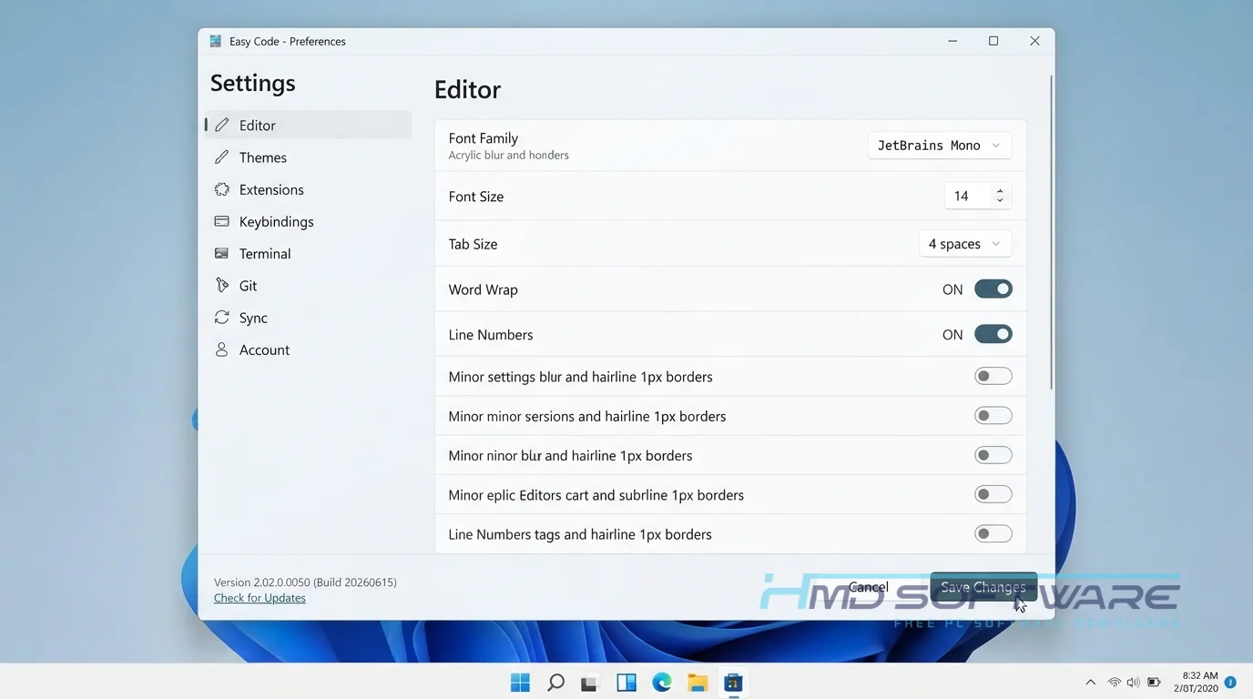Select the Themes settings section
This screenshot has height=699, width=1253.
(308, 157)
